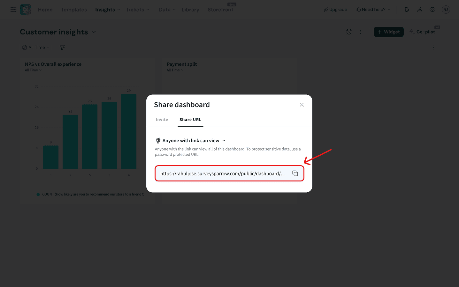Click the dashboard schedule alarm icon
Image resolution: width=459 pixels, height=287 pixels.
[x=349, y=32]
